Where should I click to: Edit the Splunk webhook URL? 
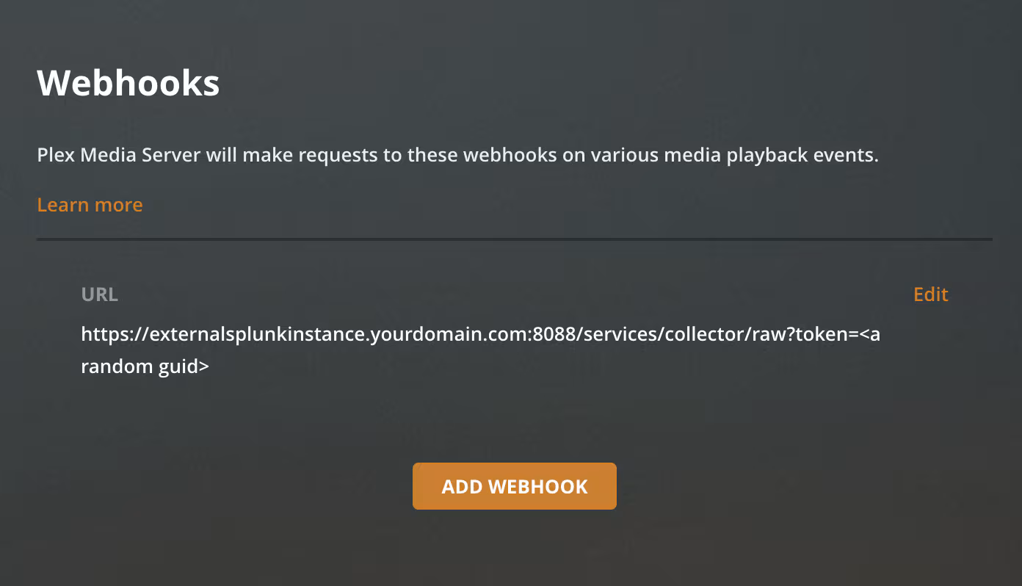(x=930, y=294)
